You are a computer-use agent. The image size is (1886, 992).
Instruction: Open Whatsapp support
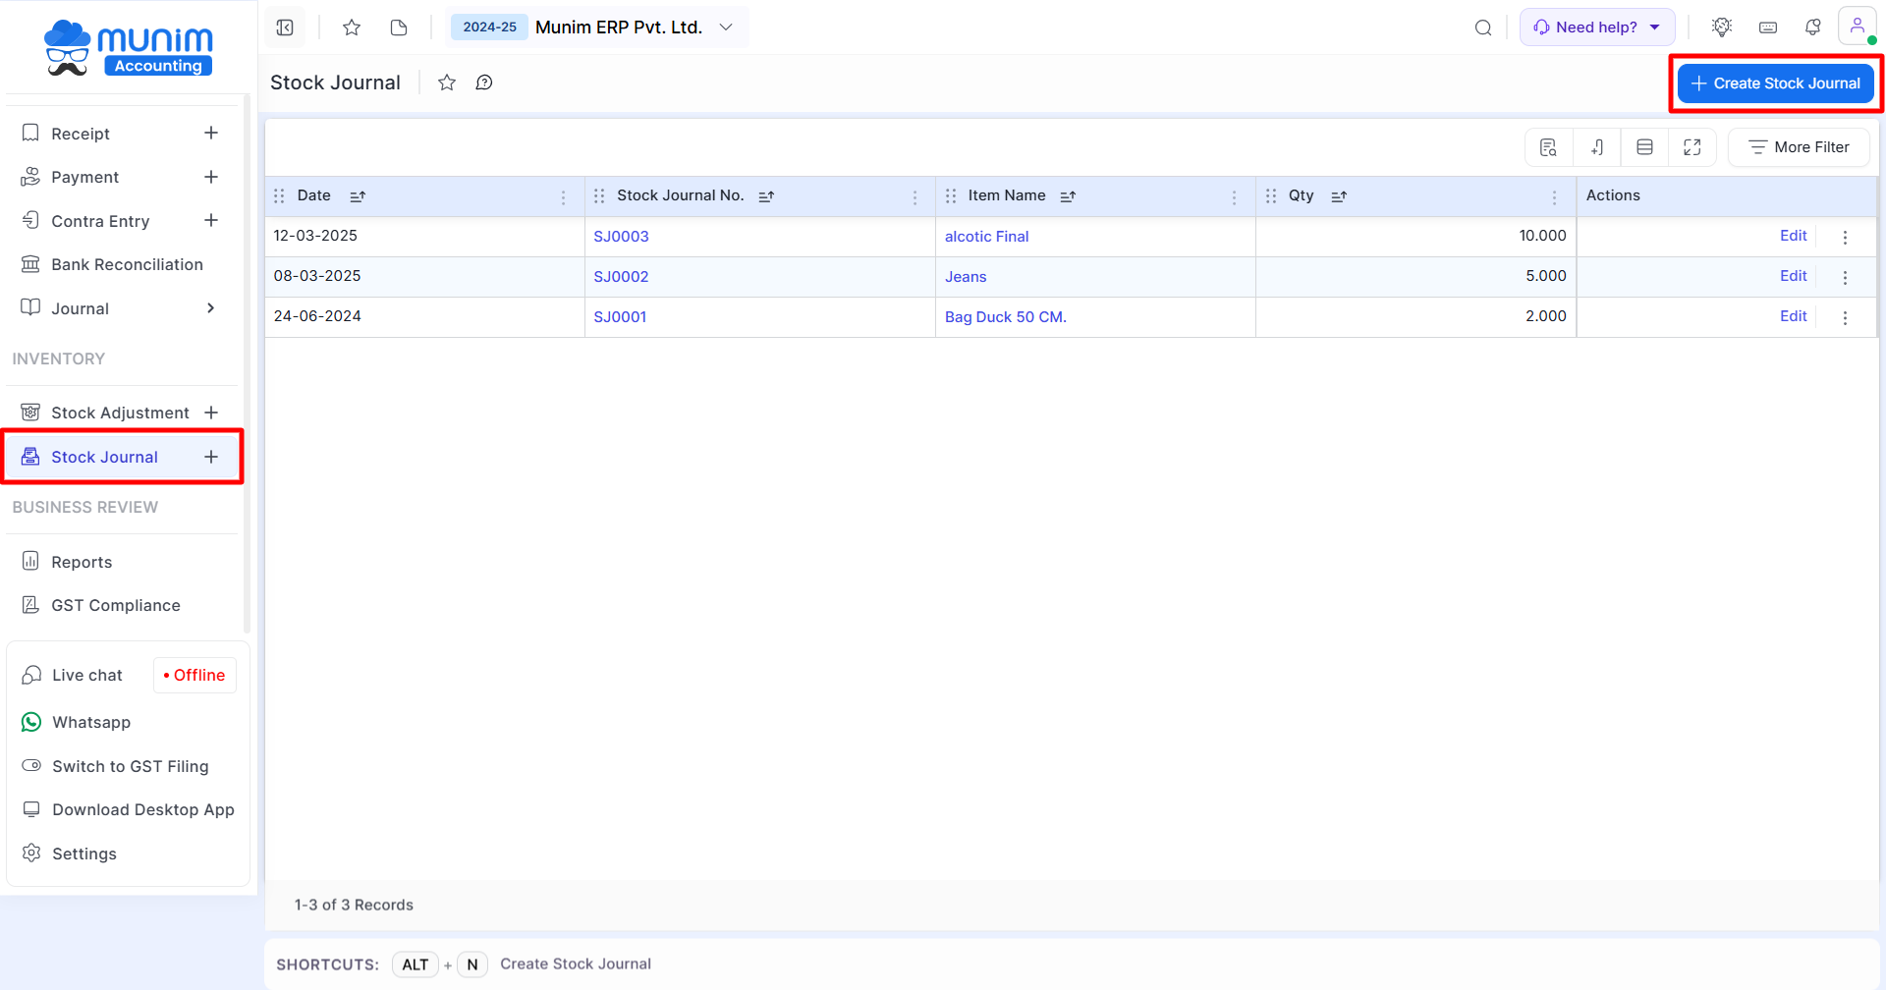[90, 722]
